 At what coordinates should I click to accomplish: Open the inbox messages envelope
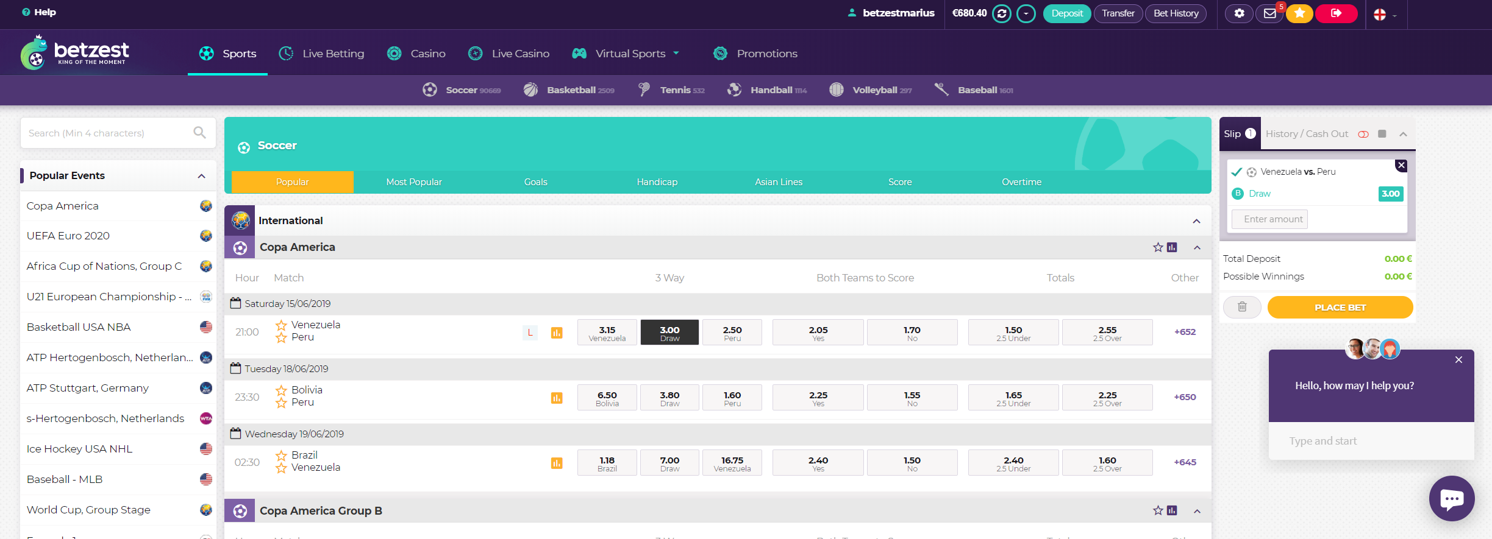tap(1269, 13)
